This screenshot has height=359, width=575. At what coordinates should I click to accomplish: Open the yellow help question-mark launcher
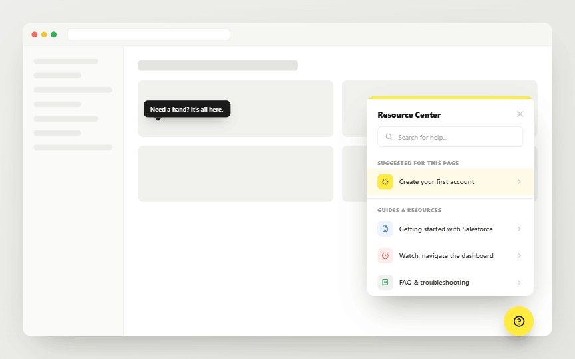(x=518, y=321)
